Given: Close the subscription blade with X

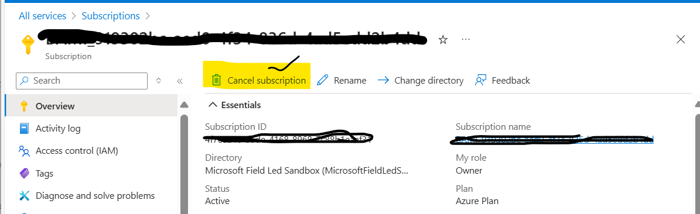Looking at the screenshot, I should pos(681,39).
